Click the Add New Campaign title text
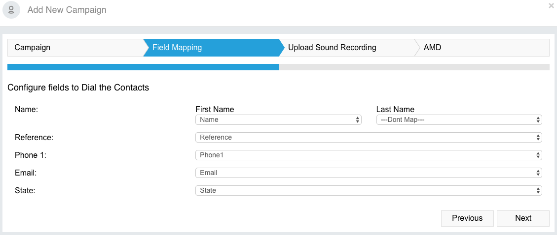The width and height of the screenshot is (557, 235). (x=67, y=9)
